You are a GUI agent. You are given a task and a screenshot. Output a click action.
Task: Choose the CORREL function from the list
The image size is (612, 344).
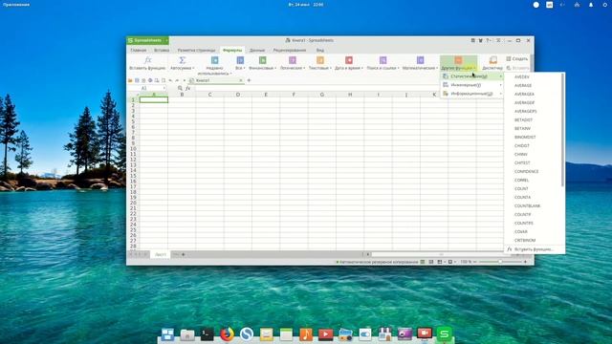[x=521, y=181]
